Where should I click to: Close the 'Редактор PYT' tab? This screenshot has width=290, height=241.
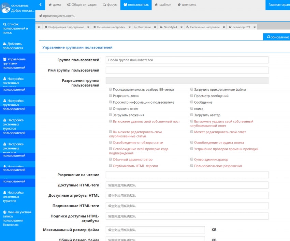(255, 27)
